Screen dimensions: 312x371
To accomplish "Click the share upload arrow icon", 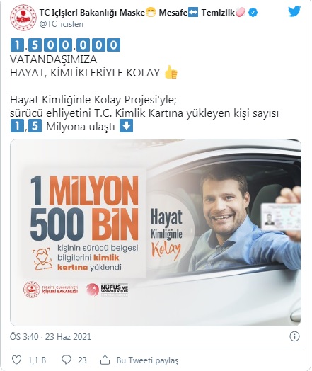I will (105, 360).
